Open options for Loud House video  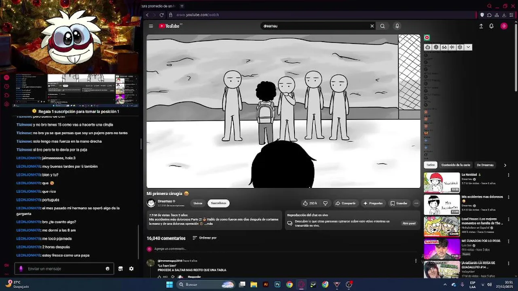tap(509, 219)
